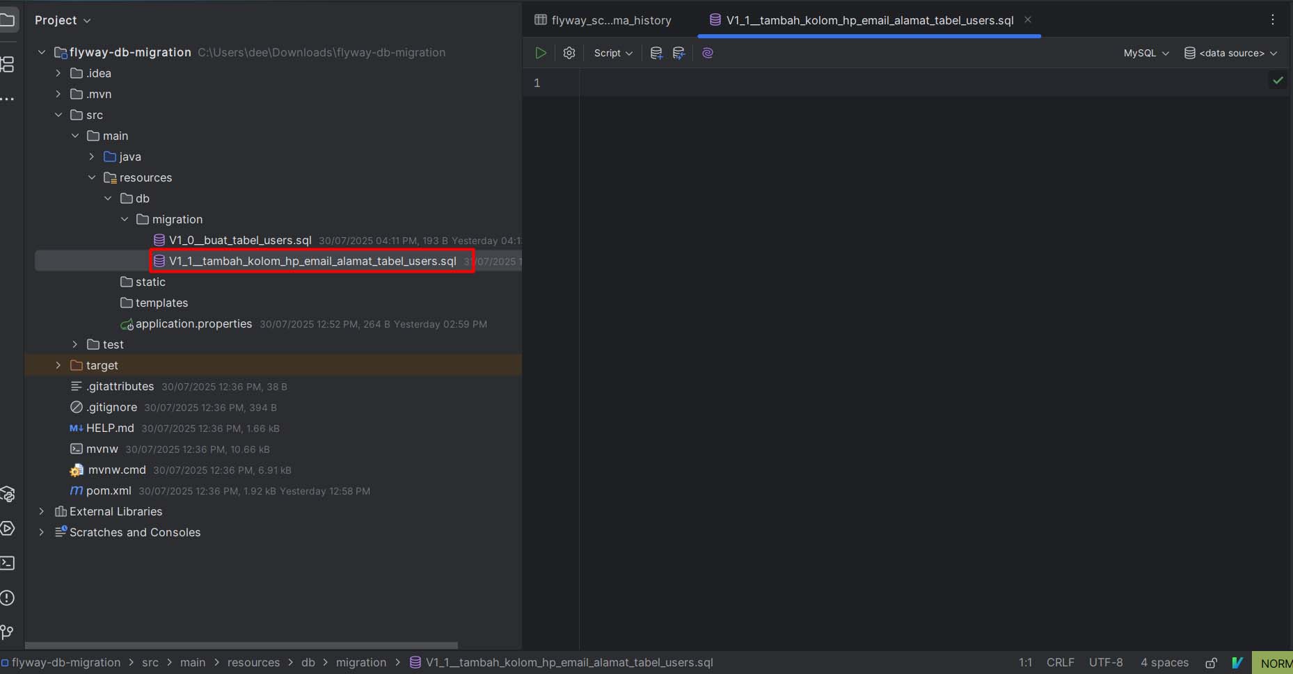The height and width of the screenshot is (674, 1293).
Task: Open run configuration settings gear
Action: (x=569, y=53)
